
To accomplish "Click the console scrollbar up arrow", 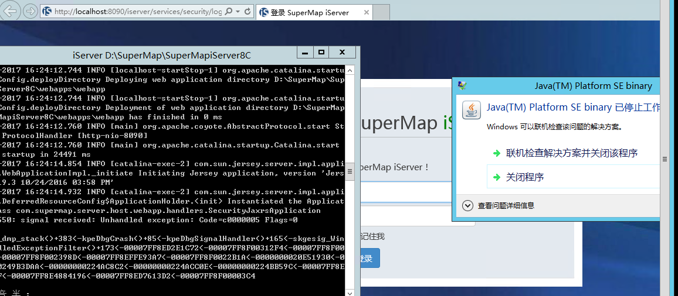I will tap(350, 70).
